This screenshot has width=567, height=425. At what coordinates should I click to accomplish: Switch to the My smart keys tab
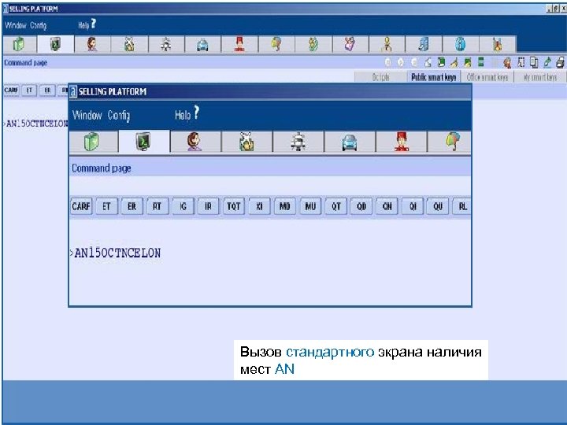(540, 77)
